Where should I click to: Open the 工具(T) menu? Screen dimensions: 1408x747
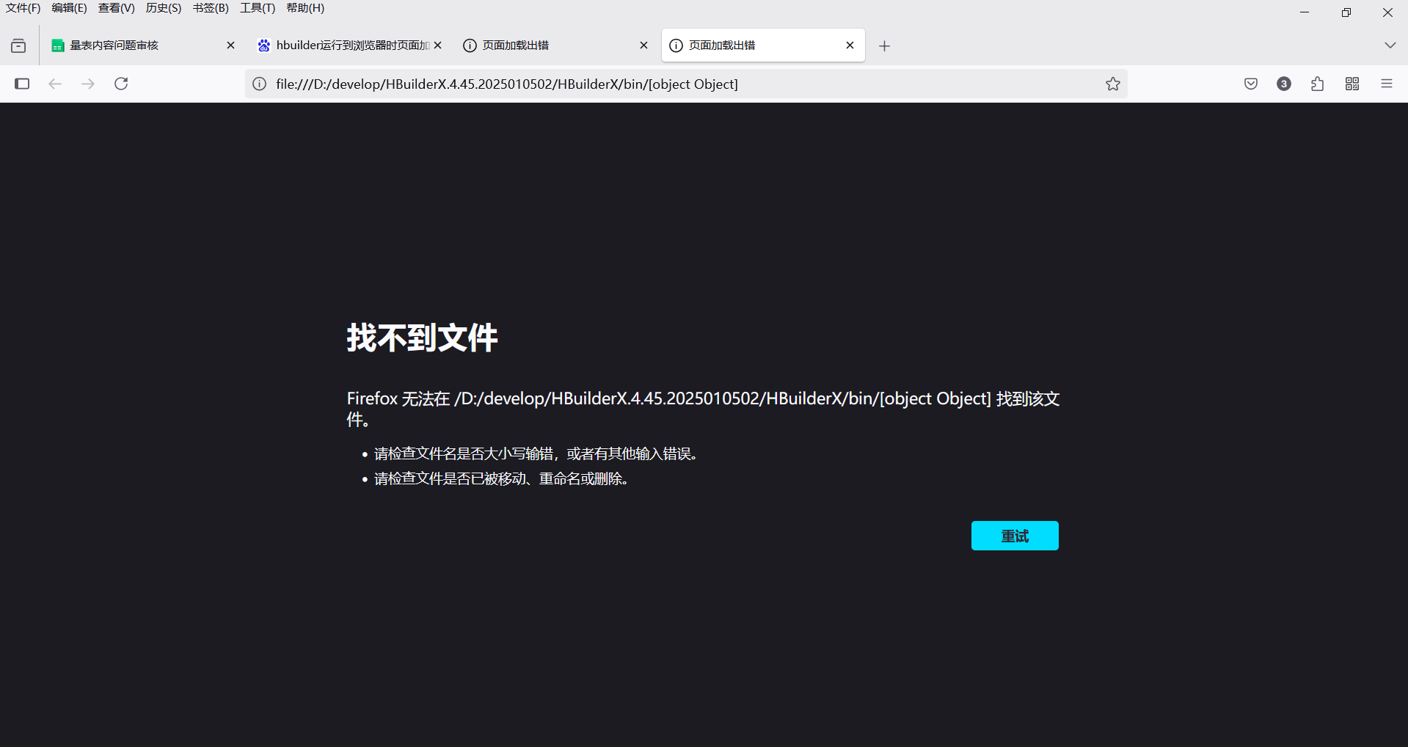click(258, 8)
